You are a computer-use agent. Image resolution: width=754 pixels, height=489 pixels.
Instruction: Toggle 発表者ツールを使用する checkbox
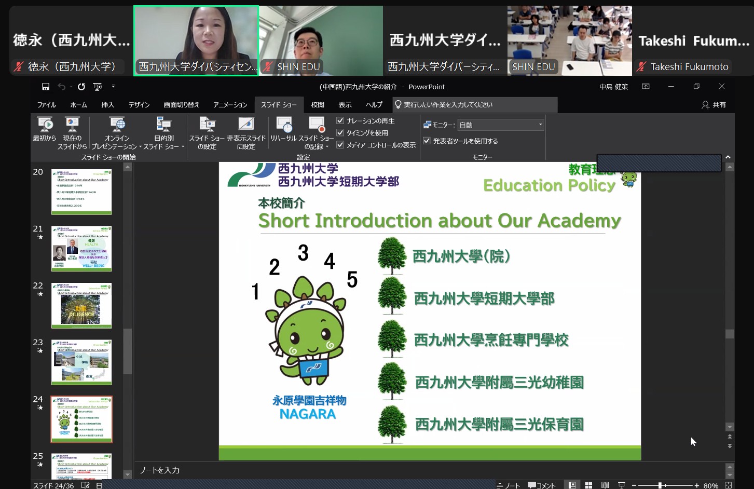pyautogui.click(x=427, y=141)
